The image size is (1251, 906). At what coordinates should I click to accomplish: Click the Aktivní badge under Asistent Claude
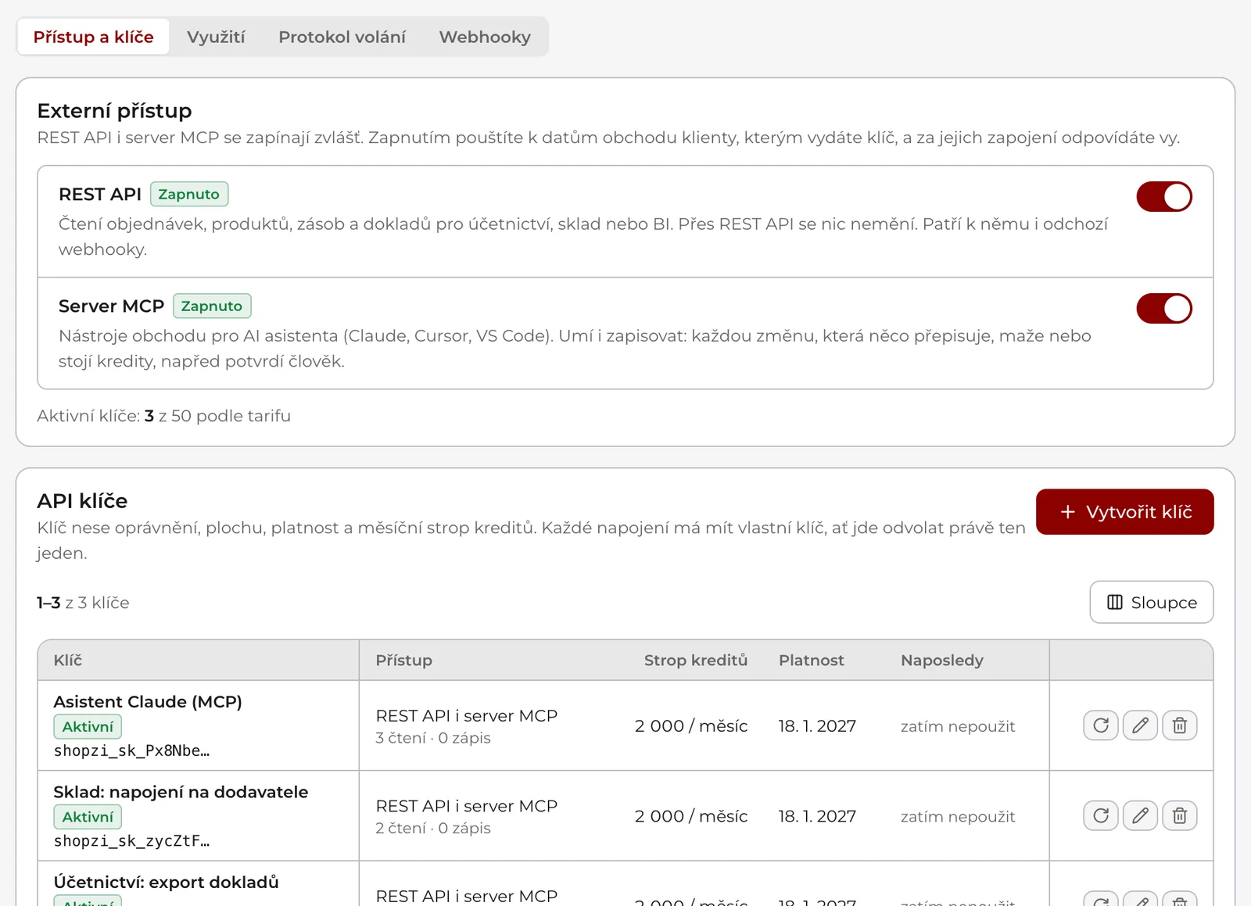click(88, 727)
